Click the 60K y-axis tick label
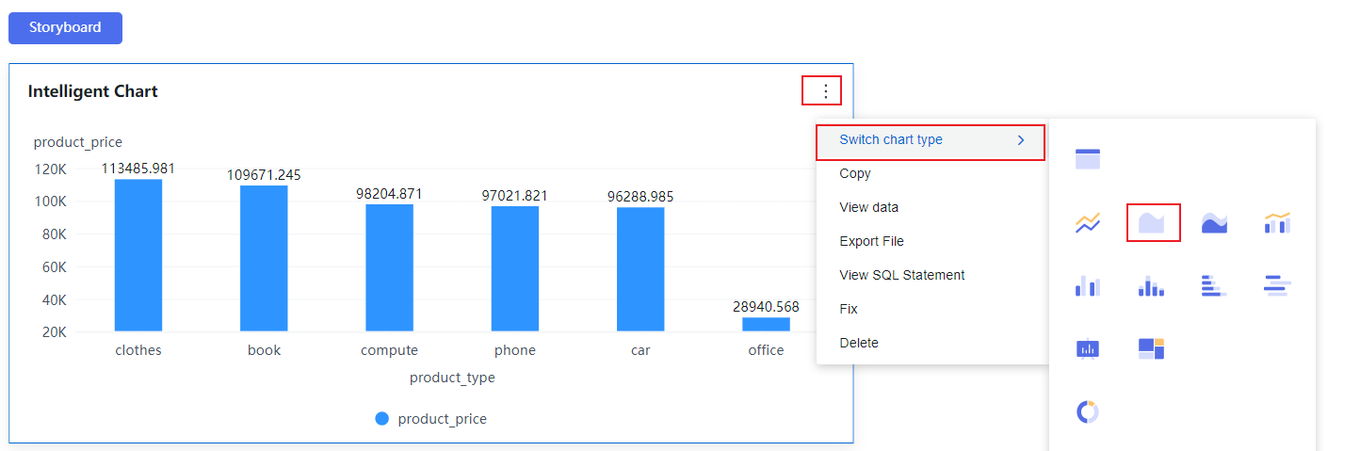Viewport: 1360px width, 451px height. [x=55, y=267]
